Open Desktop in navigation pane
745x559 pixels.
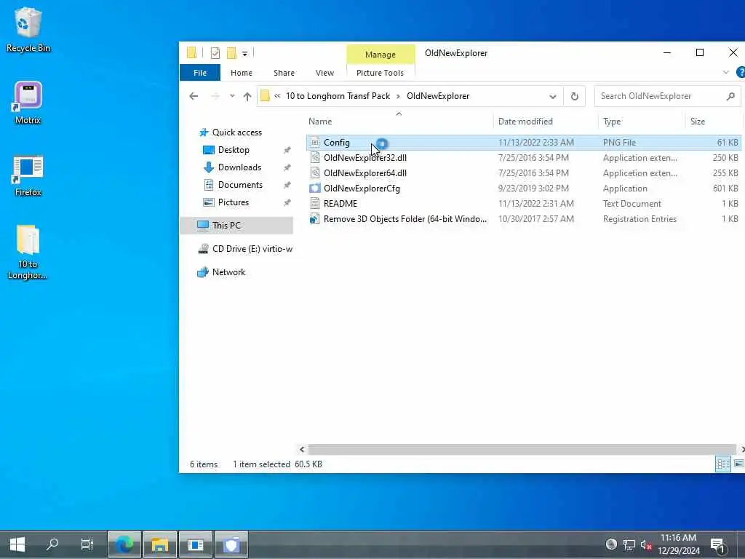(234, 150)
